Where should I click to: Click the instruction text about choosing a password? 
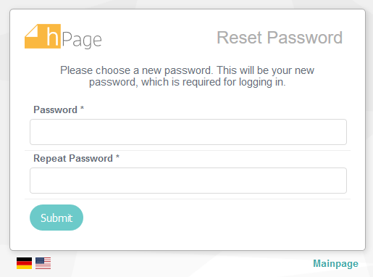pos(188,76)
